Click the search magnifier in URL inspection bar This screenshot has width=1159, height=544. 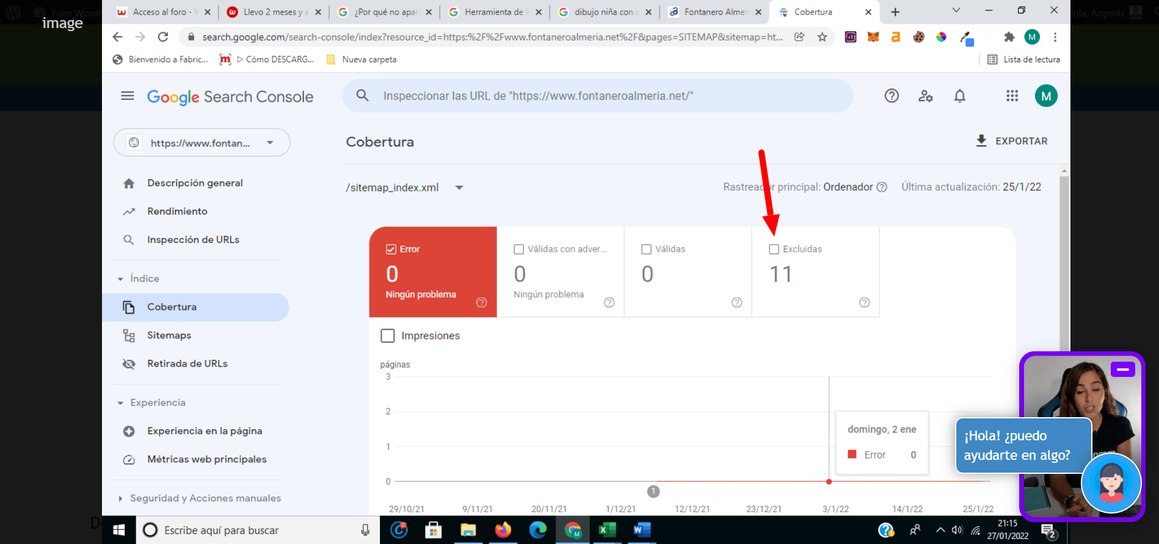click(363, 96)
